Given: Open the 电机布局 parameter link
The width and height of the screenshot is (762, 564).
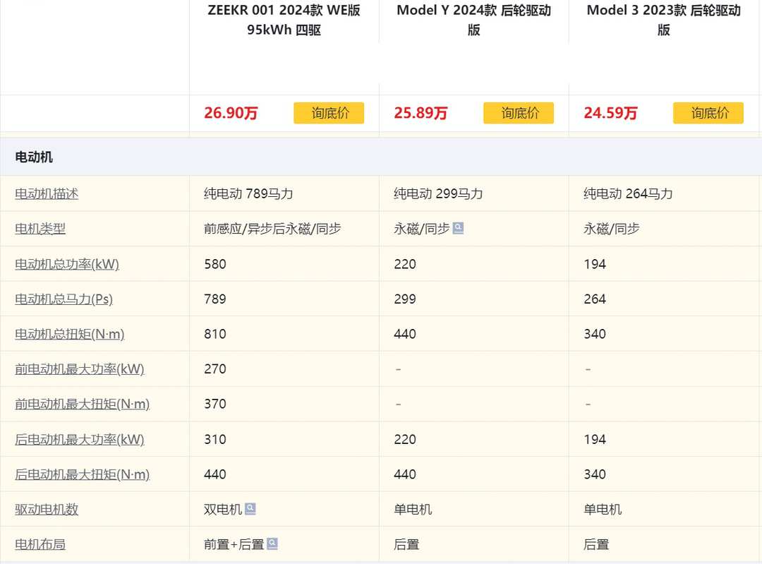Looking at the screenshot, I should [40, 544].
